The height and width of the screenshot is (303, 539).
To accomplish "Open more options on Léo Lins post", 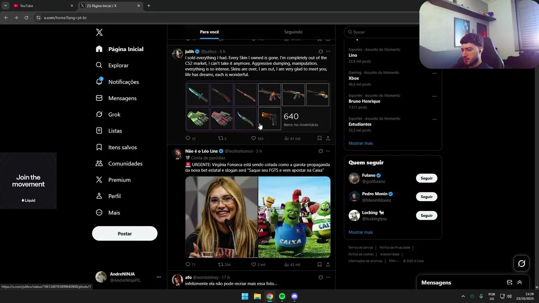I will click(x=328, y=151).
